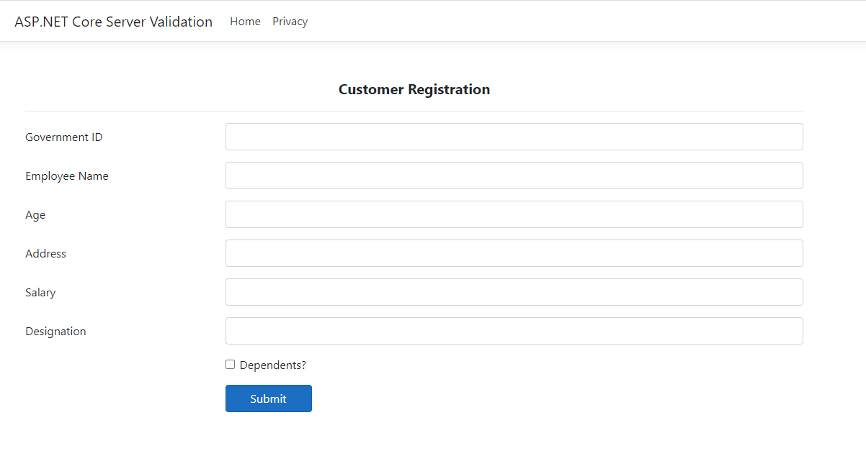The height and width of the screenshot is (474, 866).
Task: Open the Home page
Action: [x=245, y=21]
